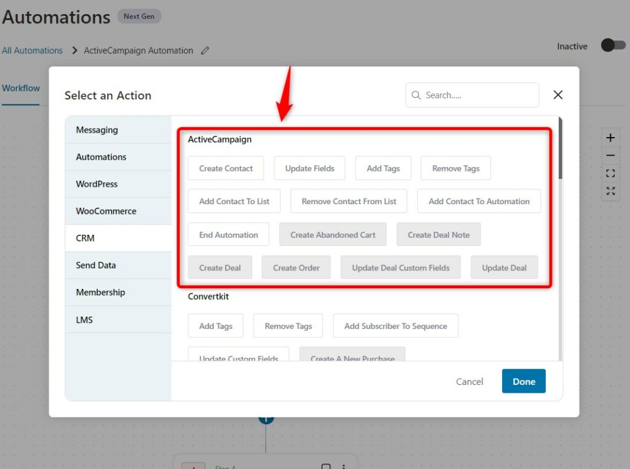
Task: Choose Update Deal Custom Fields action
Action: [401, 267]
